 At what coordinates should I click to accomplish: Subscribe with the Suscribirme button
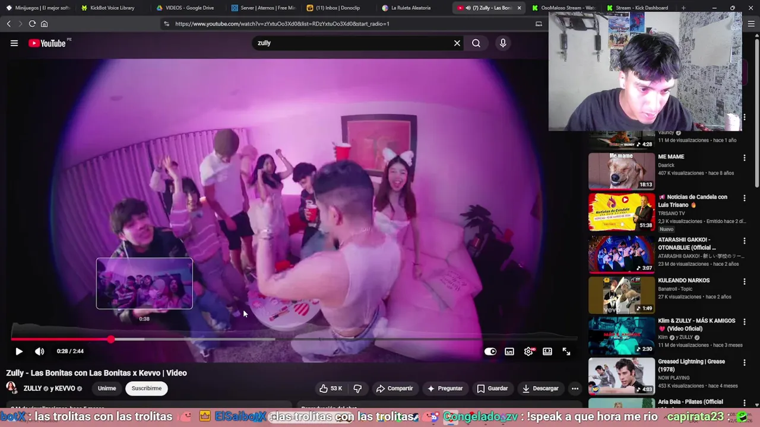[147, 388]
